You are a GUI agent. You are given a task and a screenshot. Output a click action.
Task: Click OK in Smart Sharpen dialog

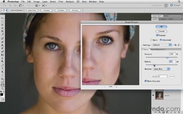click(161, 27)
